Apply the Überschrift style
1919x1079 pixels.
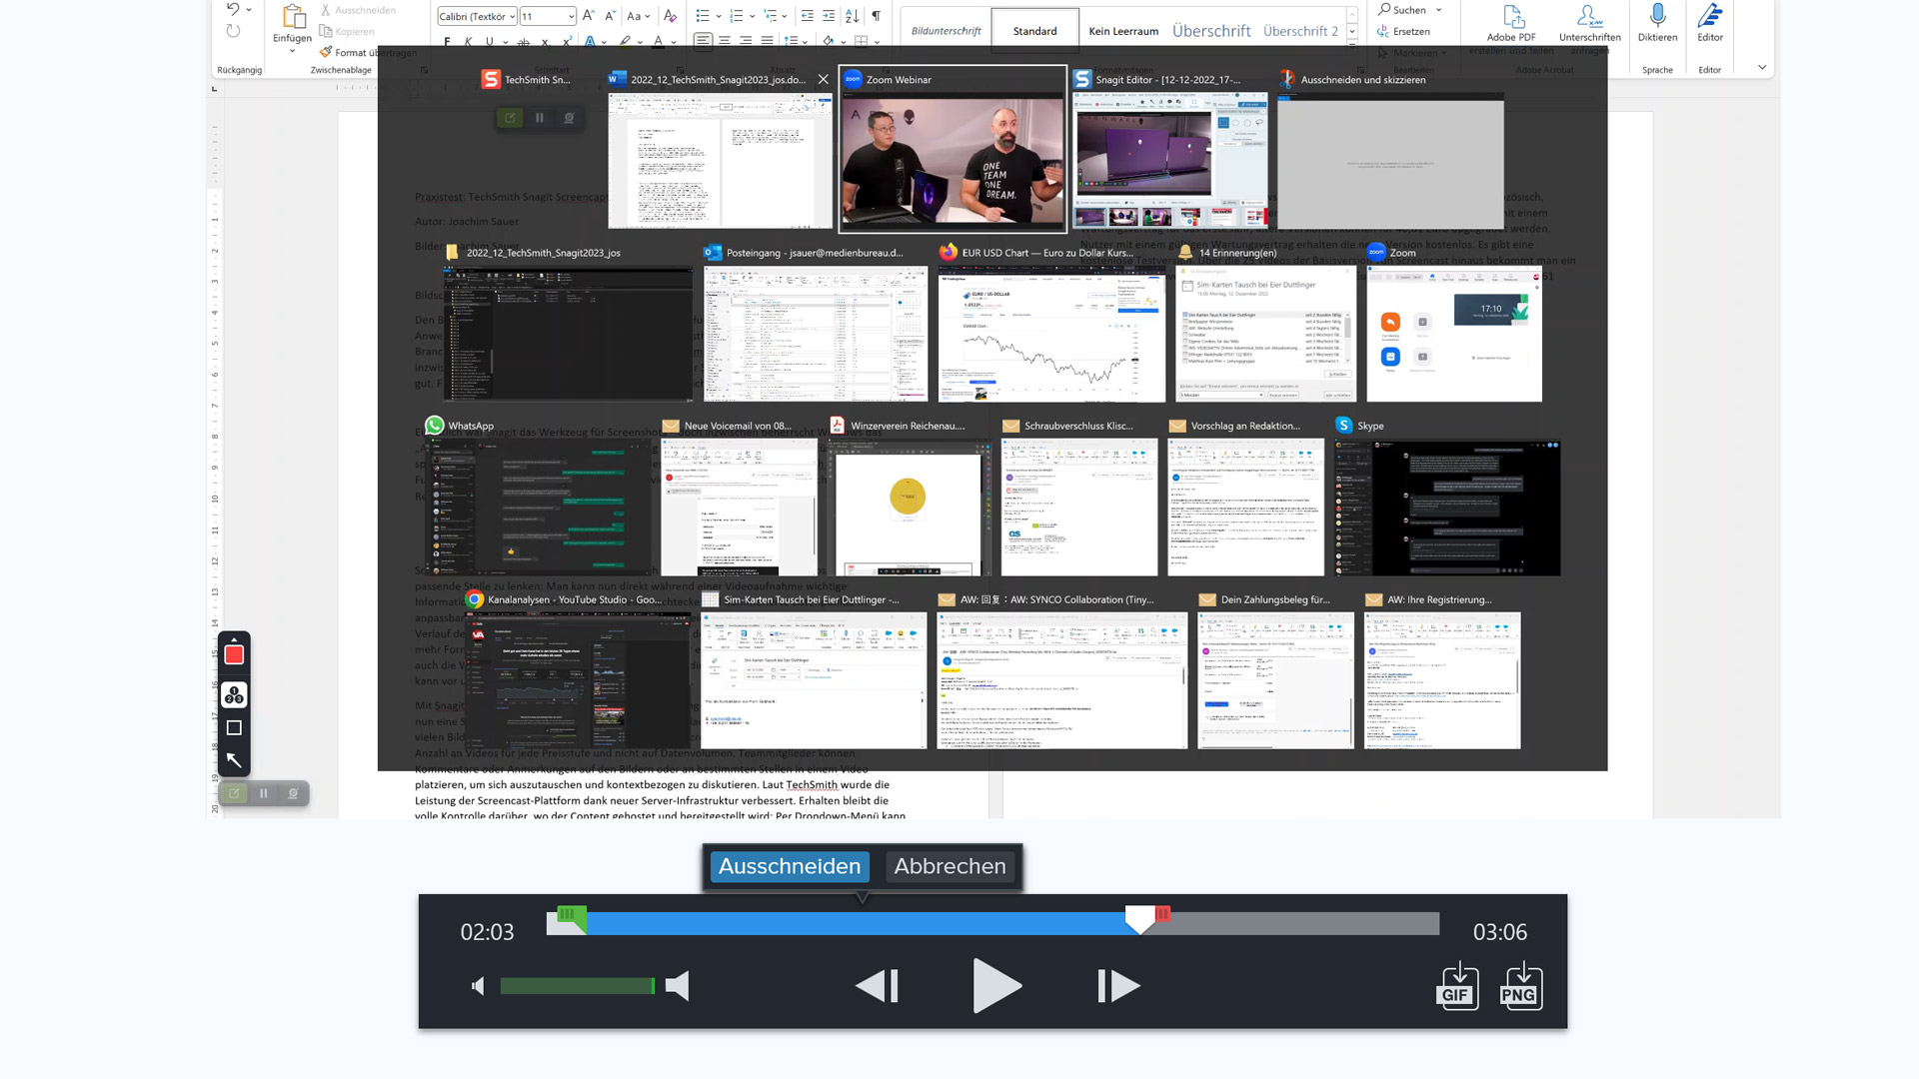coord(1210,31)
